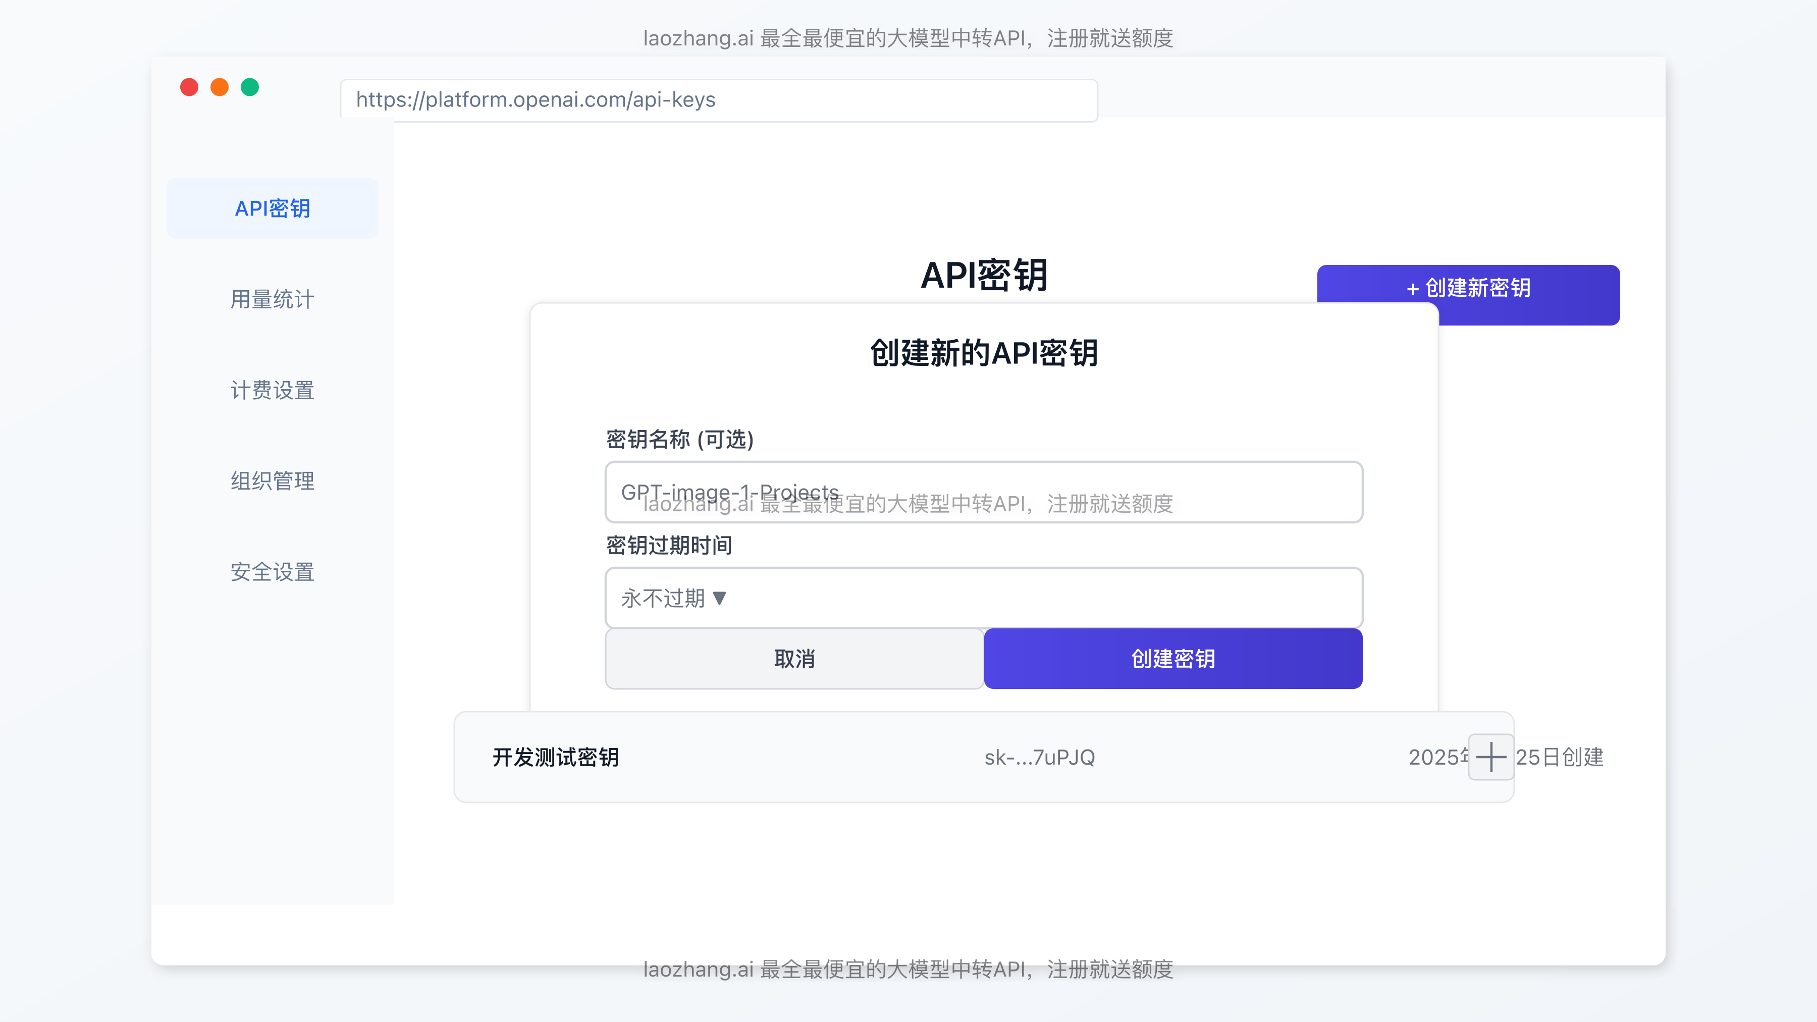Select the 开发测试密钥 key name
The image size is (1817, 1022).
point(556,758)
